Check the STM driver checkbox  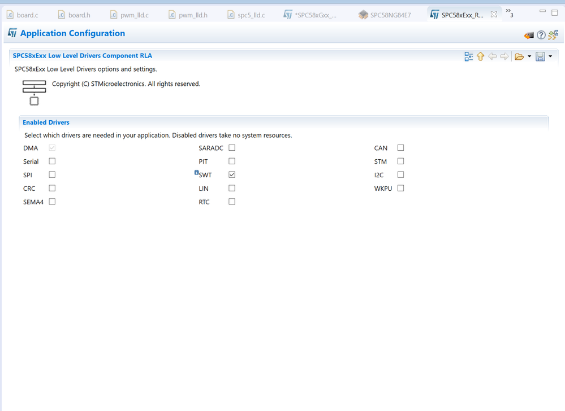point(400,161)
